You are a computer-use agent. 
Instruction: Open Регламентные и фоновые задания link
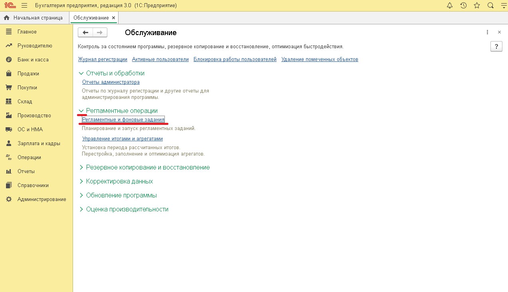[123, 120]
